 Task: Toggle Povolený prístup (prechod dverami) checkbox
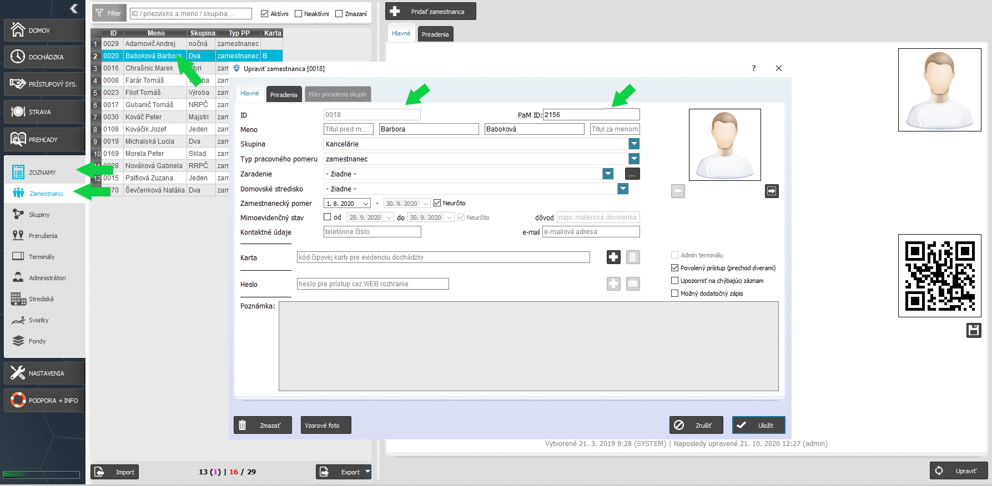[675, 268]
